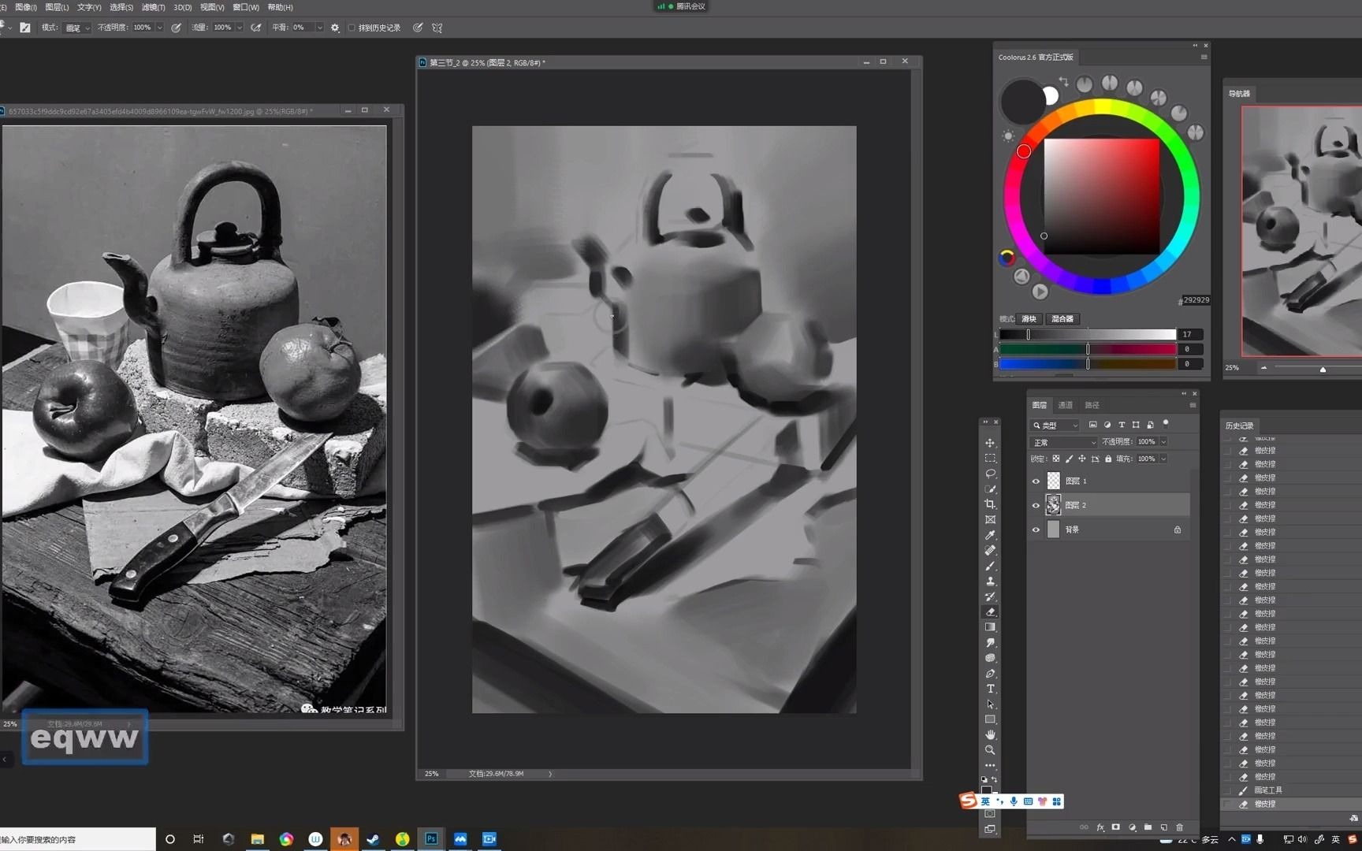The image size is (1362, 851).
Task: Add layer mask icon at panel bottom
Action: point(1116,827)
